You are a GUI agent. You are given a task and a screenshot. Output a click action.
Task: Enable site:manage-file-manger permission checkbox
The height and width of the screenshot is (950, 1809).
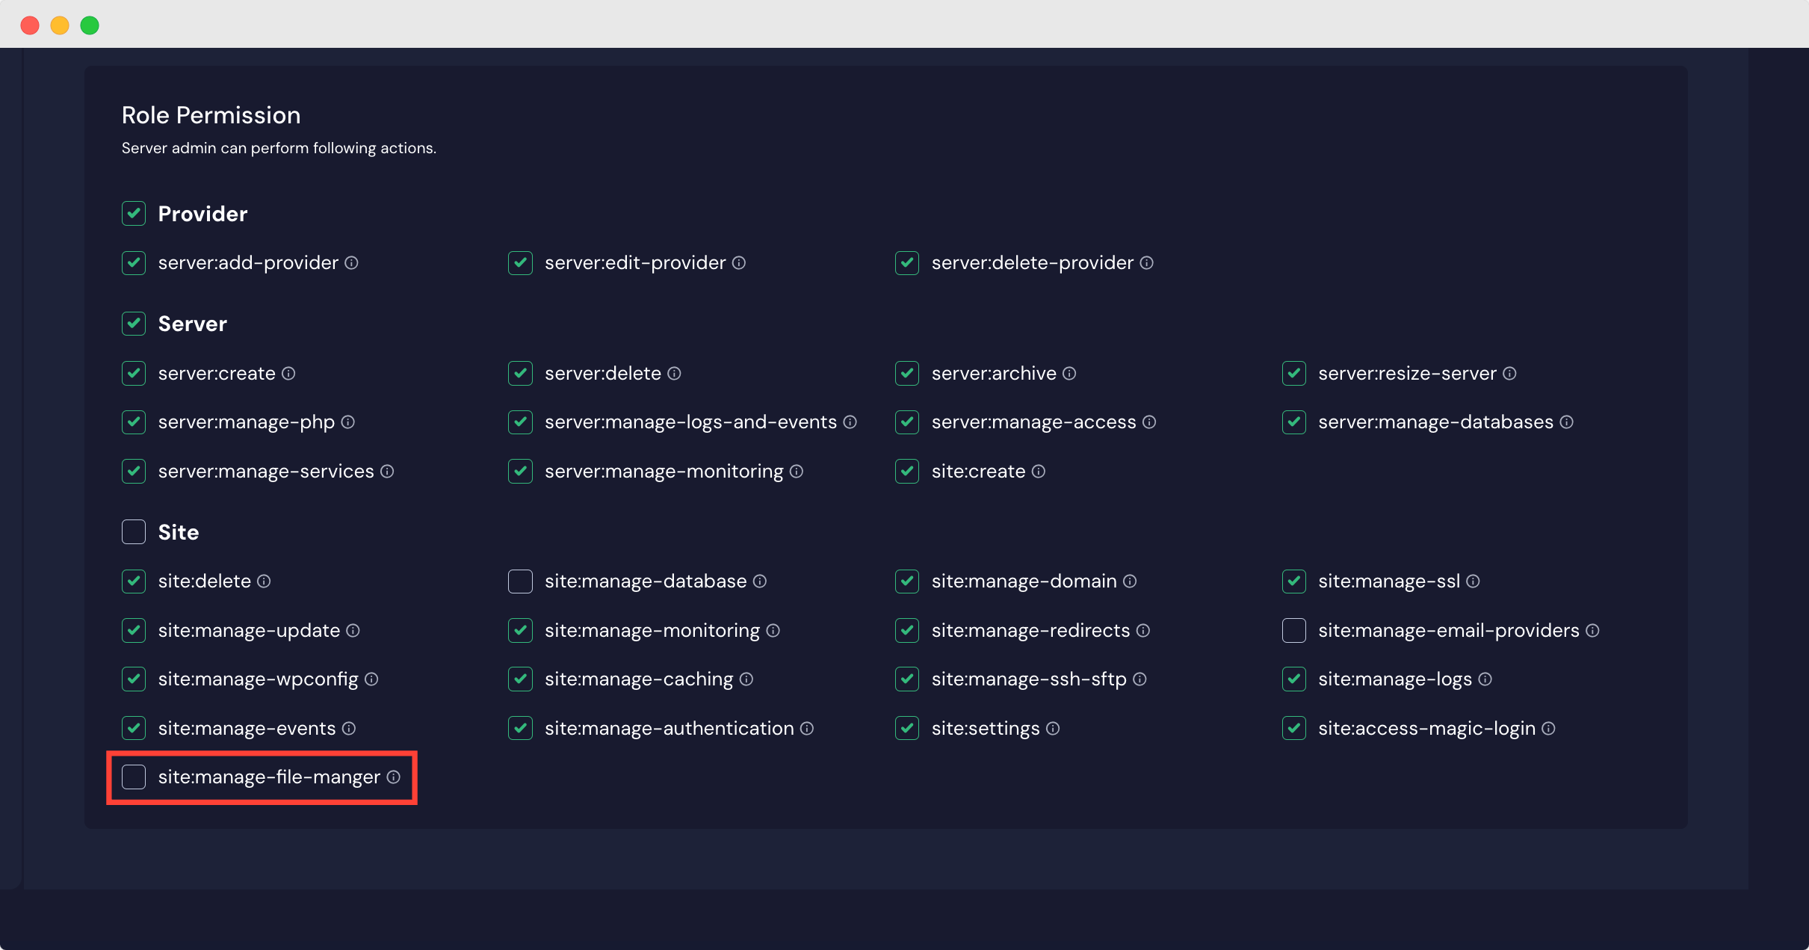(134, 777)
